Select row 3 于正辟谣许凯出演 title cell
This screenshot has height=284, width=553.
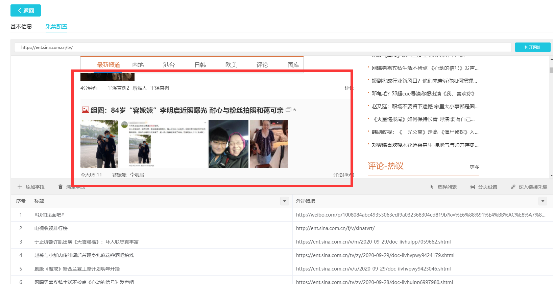(x=87, y=242)
